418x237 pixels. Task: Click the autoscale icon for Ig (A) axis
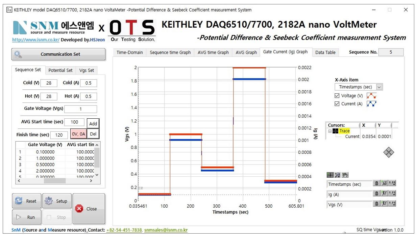[x=384, y=194]
